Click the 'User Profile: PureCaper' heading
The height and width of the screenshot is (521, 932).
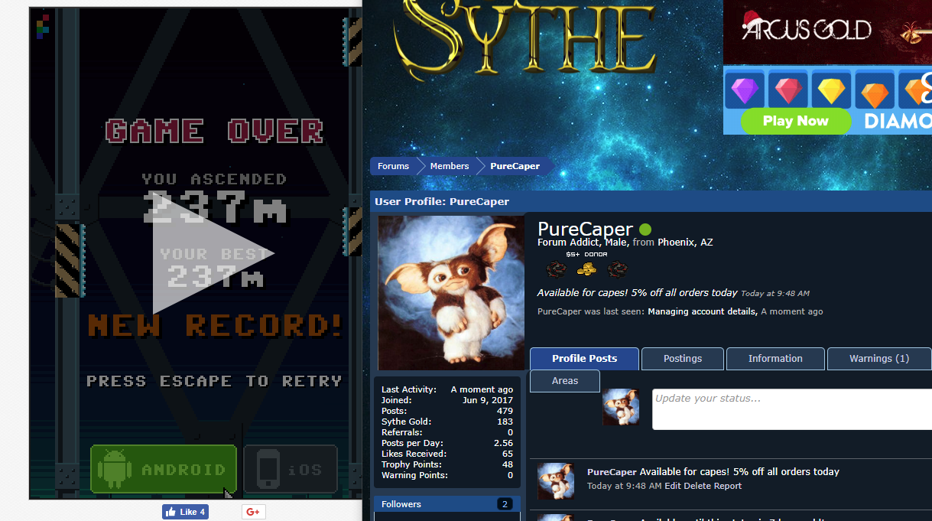pos(442,202)
